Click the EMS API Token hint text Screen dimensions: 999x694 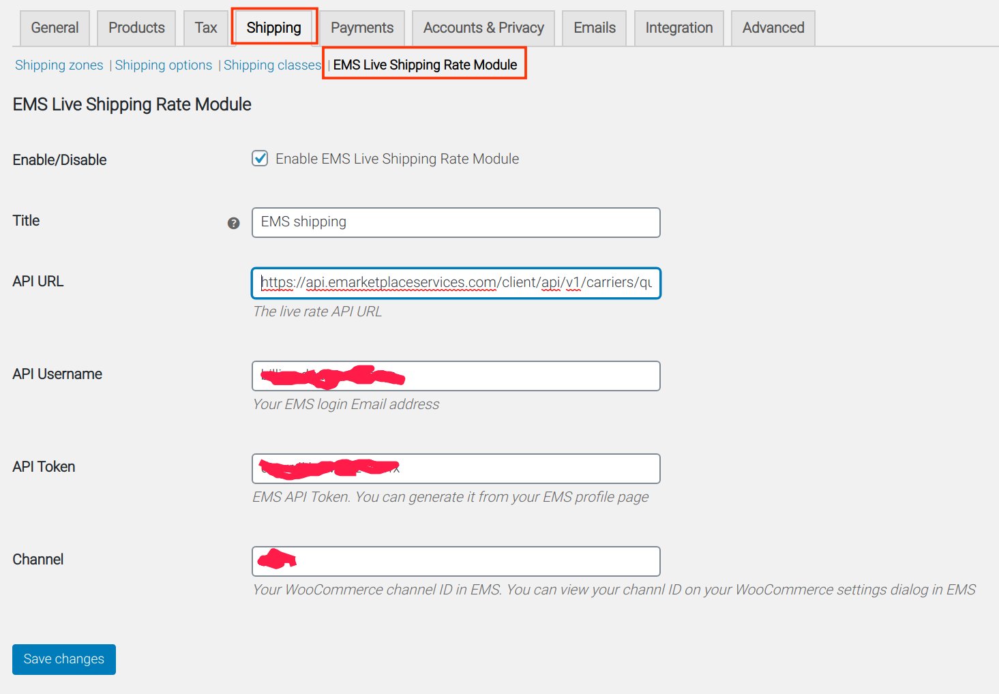[451, 497]
